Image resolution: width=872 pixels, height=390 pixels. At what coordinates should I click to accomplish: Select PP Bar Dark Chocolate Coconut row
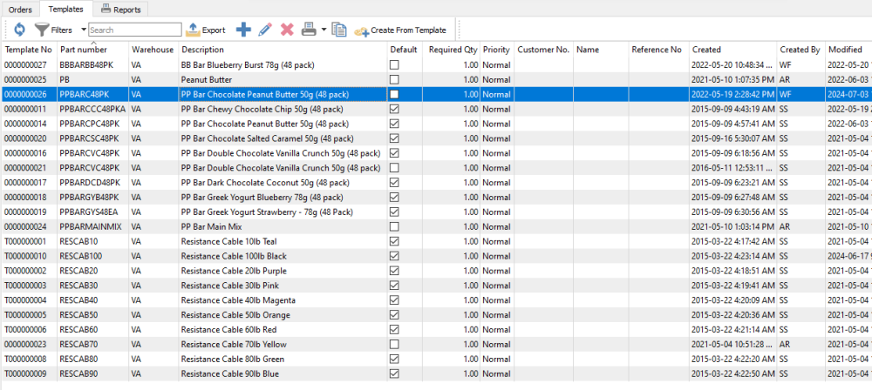click(436, 182)
